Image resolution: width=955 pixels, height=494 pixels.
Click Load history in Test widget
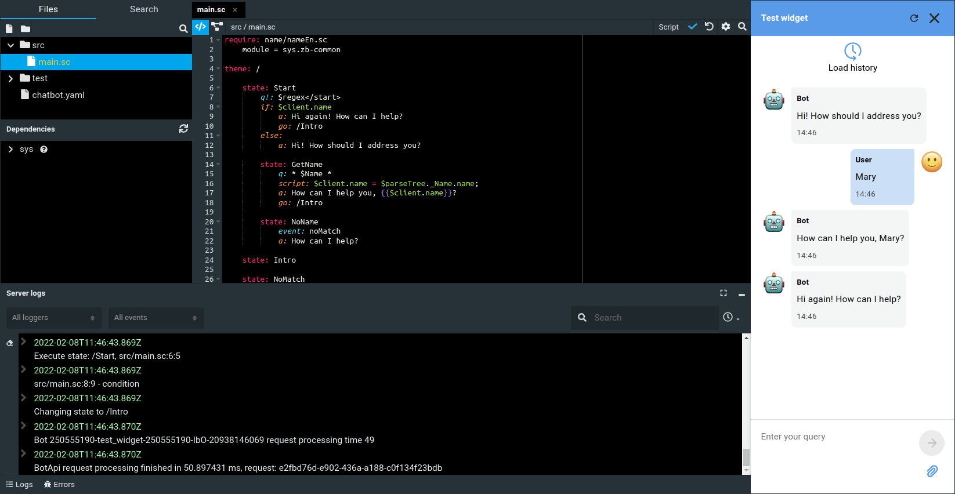(x=852, y=57)
